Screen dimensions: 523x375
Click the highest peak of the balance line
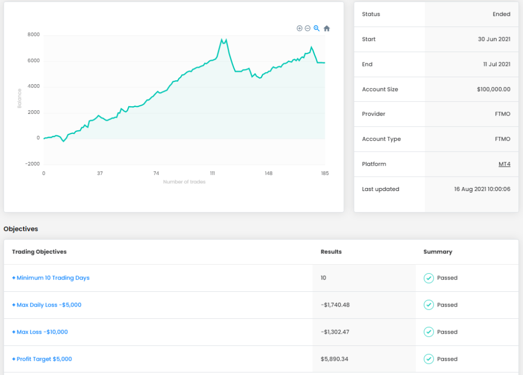[222, 39]
